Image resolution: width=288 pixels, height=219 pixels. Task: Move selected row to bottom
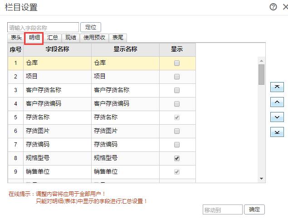point(277,132)
